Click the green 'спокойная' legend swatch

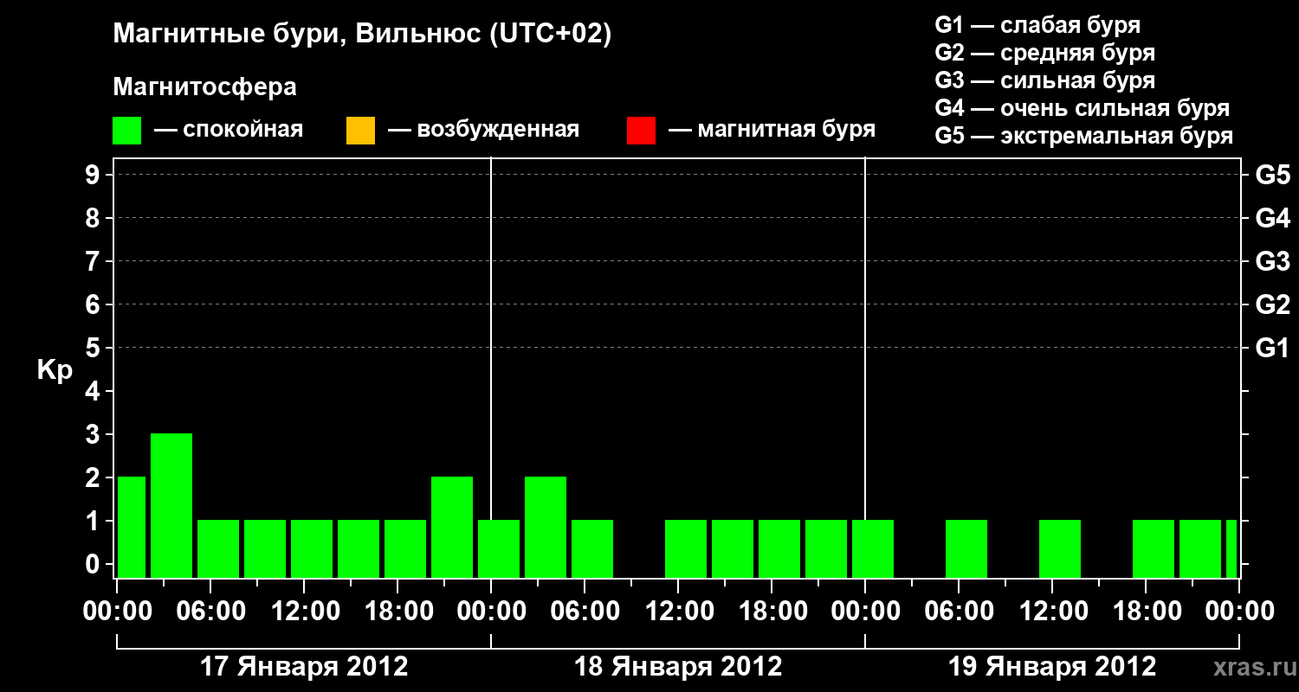pyautogui.click(x=127, y=131)
